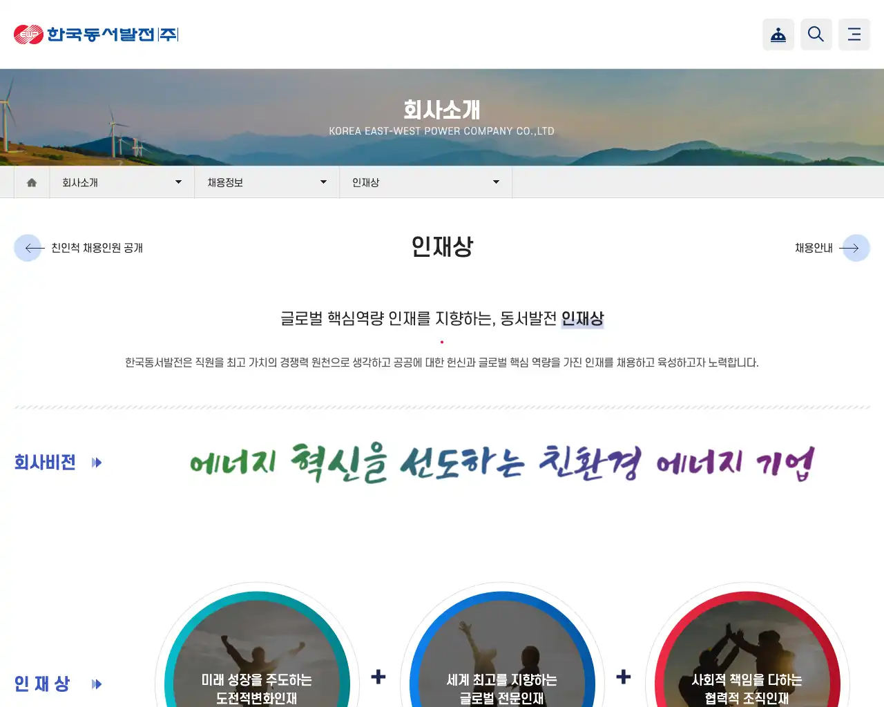The height and width of the screenshot is (707, 884).
Task: Click the left arrow toward 친인척 채용인원 공개
Action: click(28, 248)
